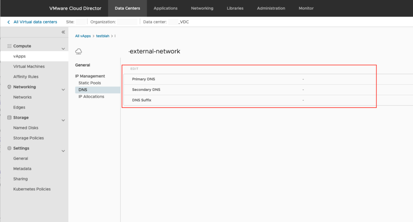Click the DNS Suffix row label
This screenshot has width=413, height=222.
(142, 100)
